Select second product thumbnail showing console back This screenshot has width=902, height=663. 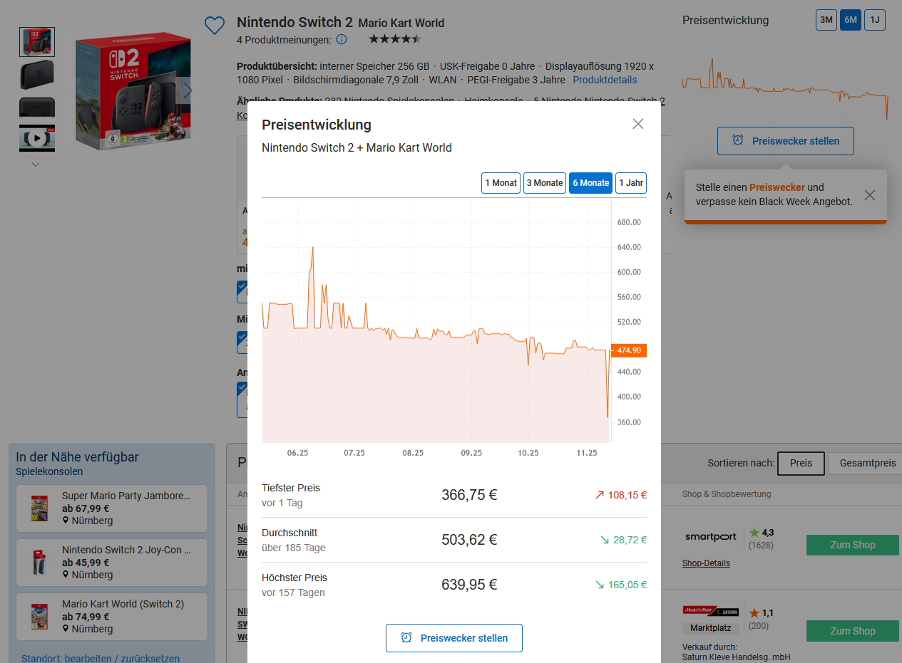(x=37, y=75)
